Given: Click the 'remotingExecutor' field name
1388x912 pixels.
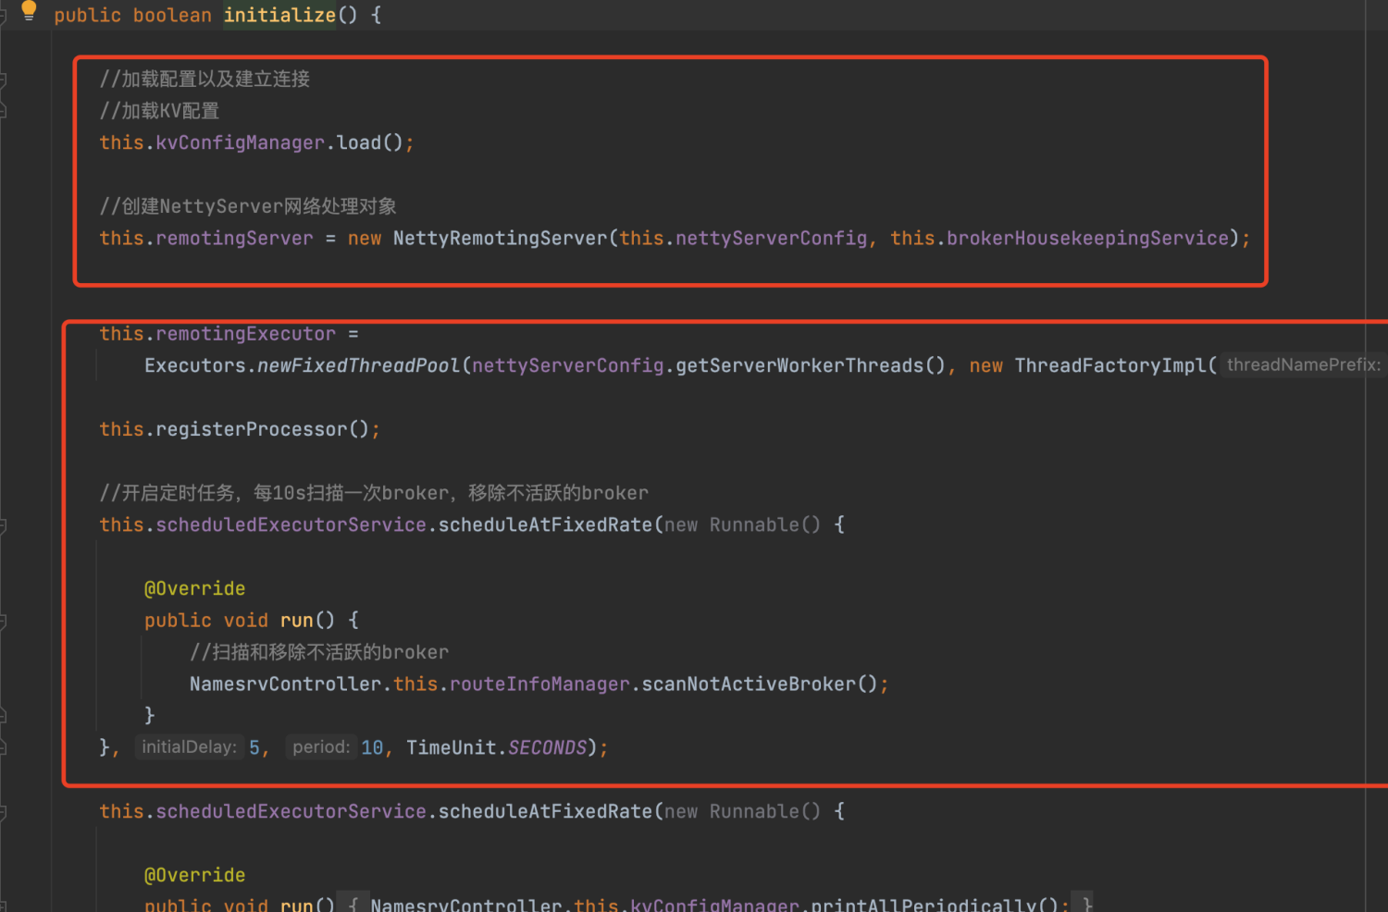Looking at the screenshot, I should 245,333.
